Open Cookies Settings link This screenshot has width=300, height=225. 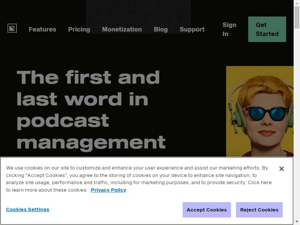(x=27, y=210)
